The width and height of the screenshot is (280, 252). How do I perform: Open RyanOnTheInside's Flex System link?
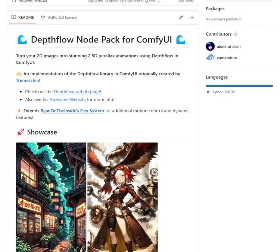click(x=72, y=111)
